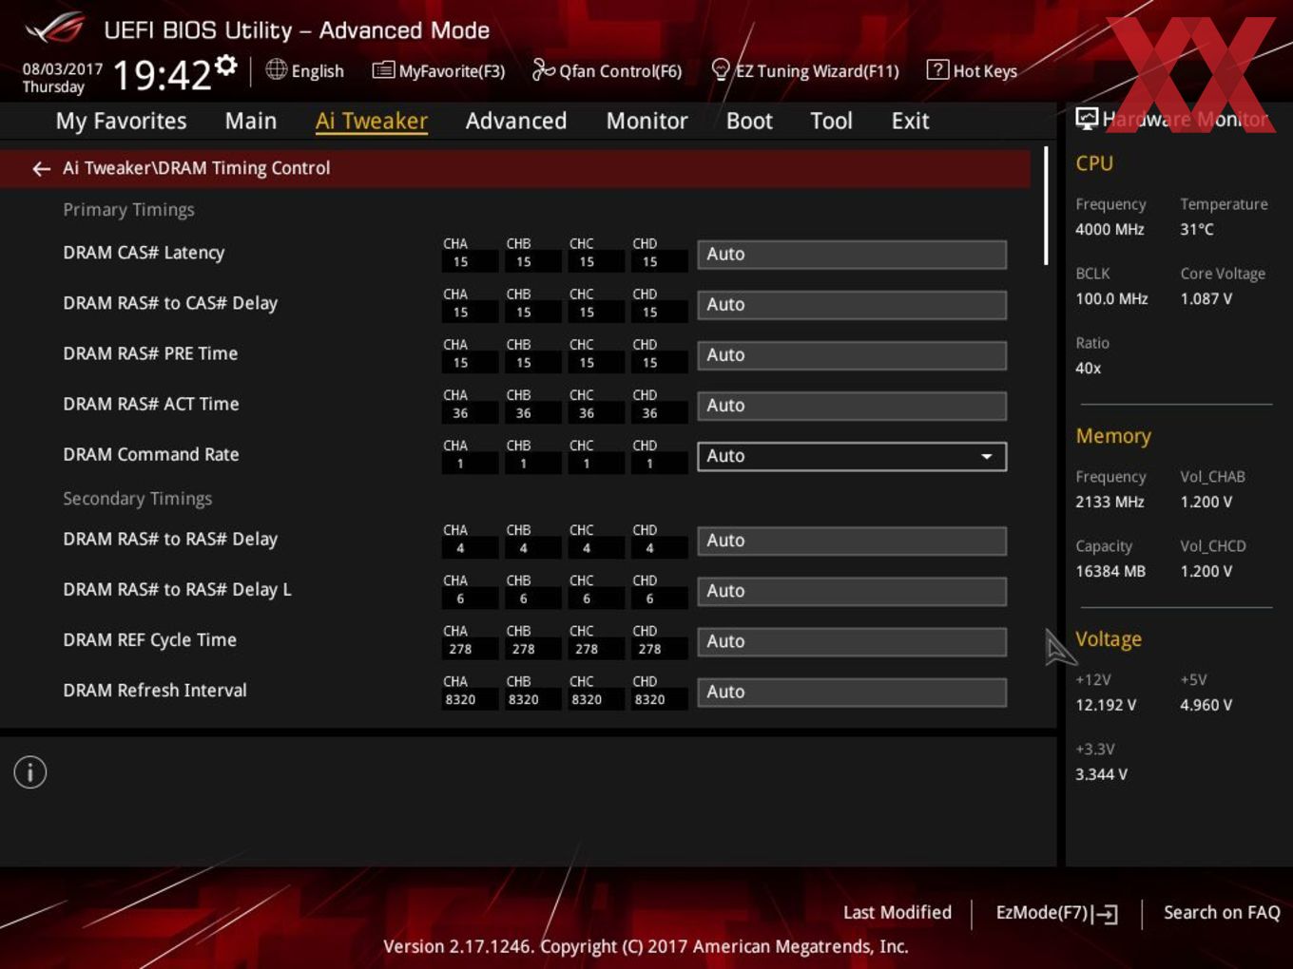The height and width of the screenshot is (969, 1293).
Task: Open the Exit tab
Action: [x=910, y=122]
